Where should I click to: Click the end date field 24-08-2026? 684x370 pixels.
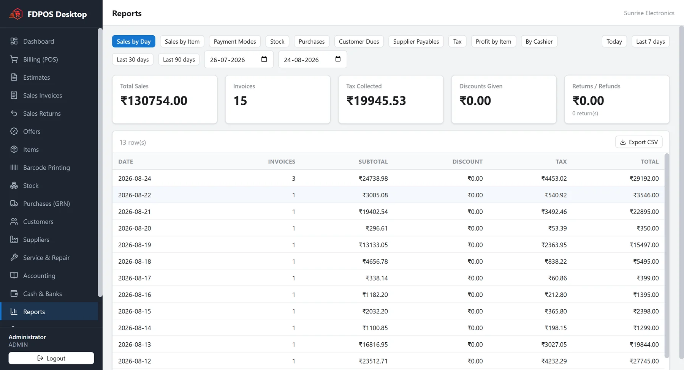pyautogui.click(x=313, y=60)
